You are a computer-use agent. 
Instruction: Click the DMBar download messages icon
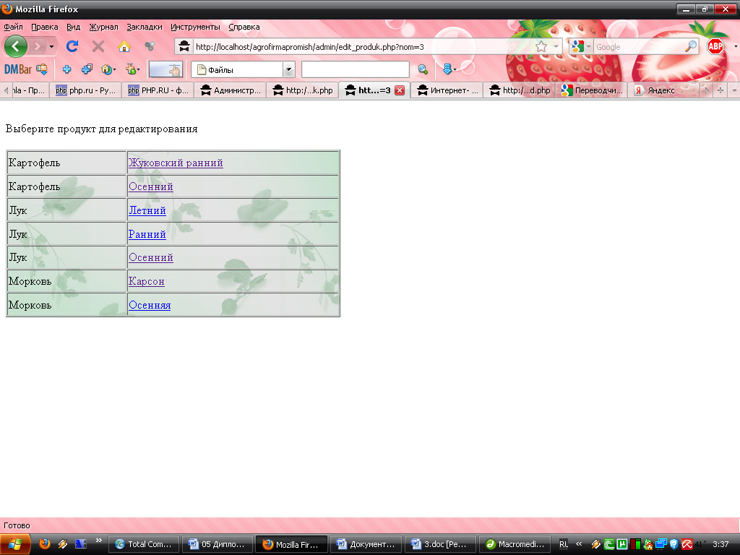(x=42, y=69)
